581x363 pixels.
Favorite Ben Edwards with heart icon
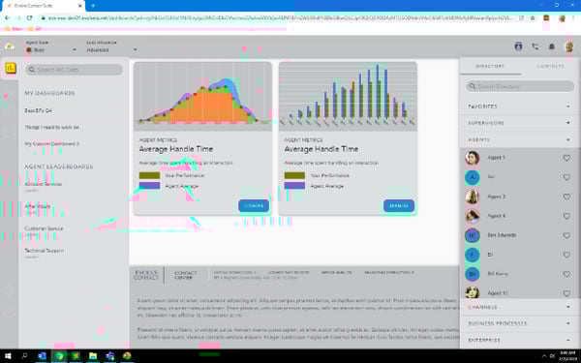566,235
